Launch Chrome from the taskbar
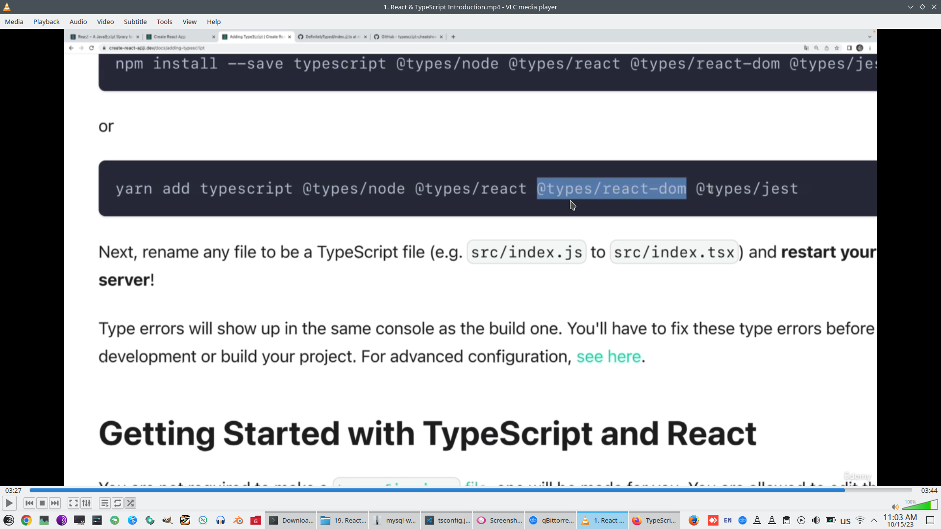The image size is (941, 529). pos(26,520)
